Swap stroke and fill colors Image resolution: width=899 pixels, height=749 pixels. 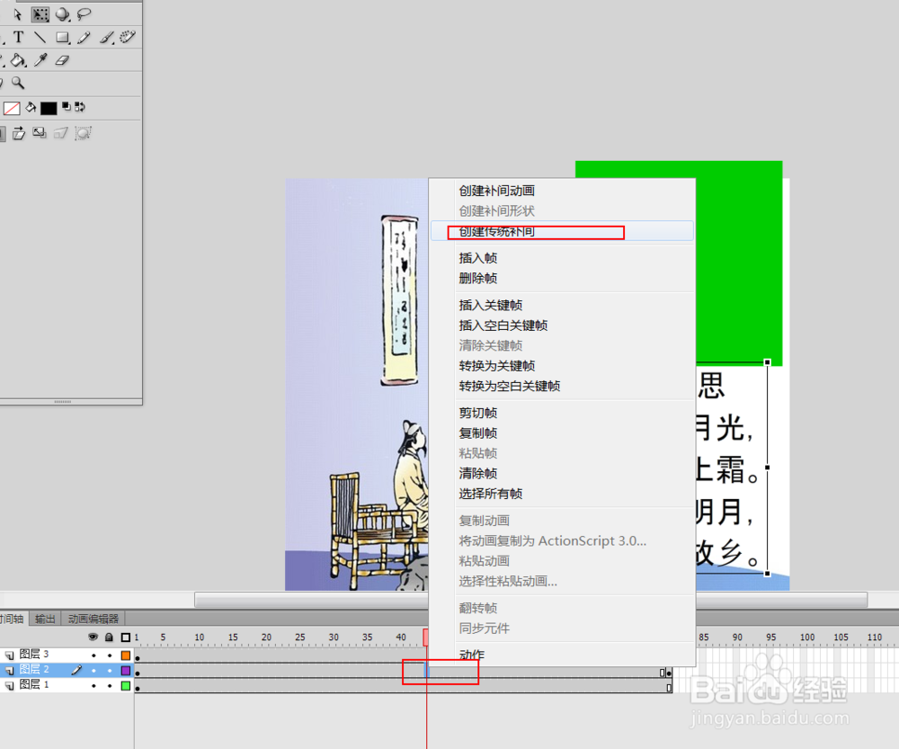[x=80, y=107]
